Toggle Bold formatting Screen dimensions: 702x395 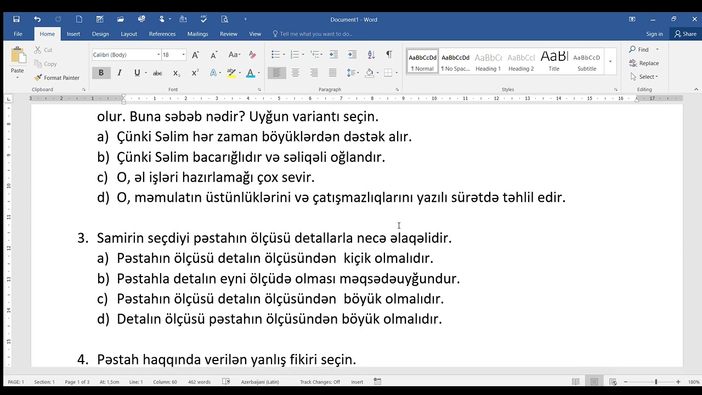pos(101,73)
